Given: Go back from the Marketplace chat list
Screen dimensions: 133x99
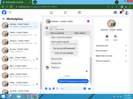Looking at the screenshot, I should click(x=4, y=19).
